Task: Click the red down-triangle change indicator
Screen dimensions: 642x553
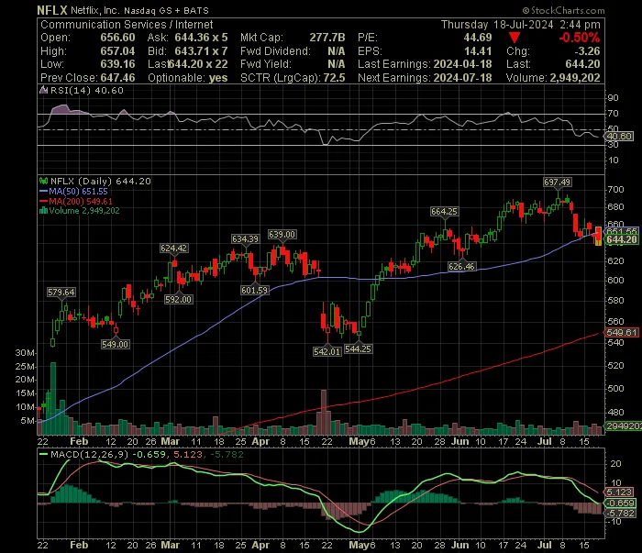Action: (515, 39)
